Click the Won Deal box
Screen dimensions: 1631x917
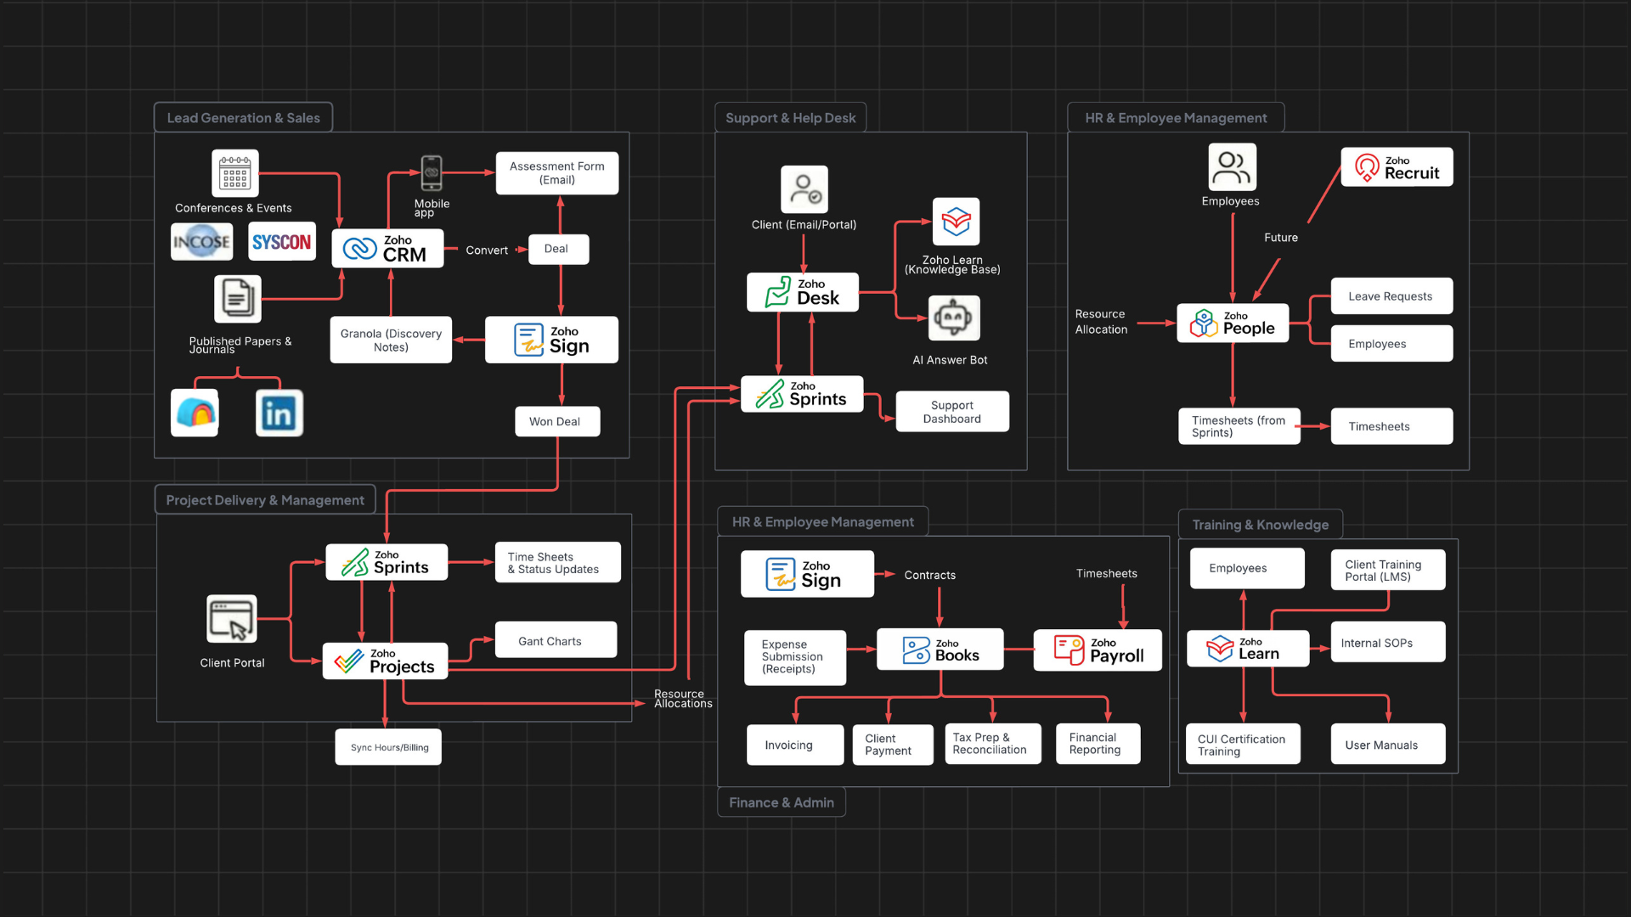point(556,421)
